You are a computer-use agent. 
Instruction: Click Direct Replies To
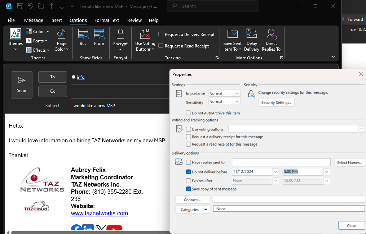click(x=271, y=40)
